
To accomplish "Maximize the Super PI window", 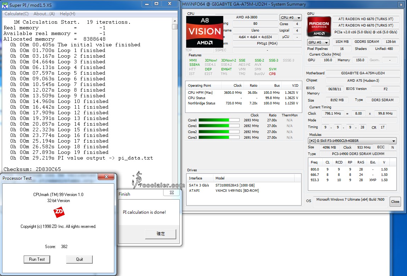I will click(156, 4).
